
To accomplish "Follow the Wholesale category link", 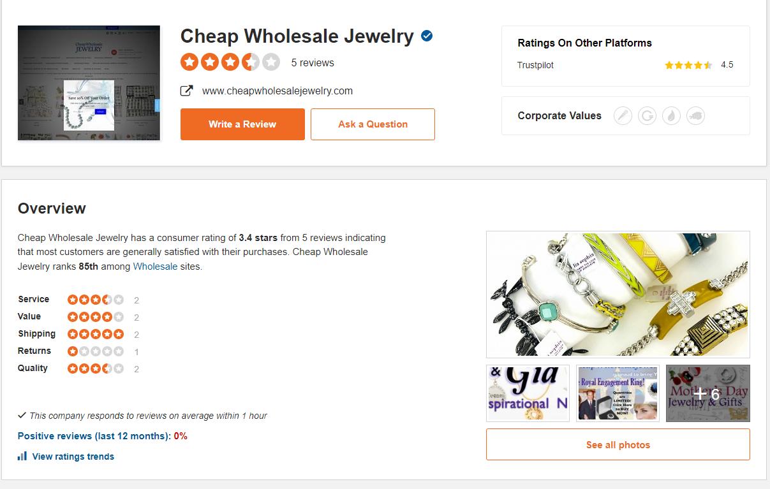I will (155, 266).
